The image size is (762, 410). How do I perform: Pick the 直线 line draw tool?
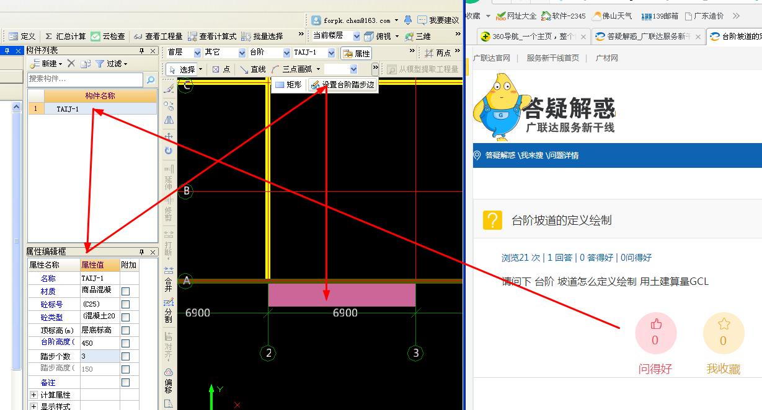click(253, 69)
